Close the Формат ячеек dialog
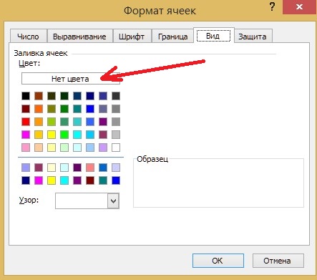Viewport: 317px width, 280px height. tap(299, 7)
